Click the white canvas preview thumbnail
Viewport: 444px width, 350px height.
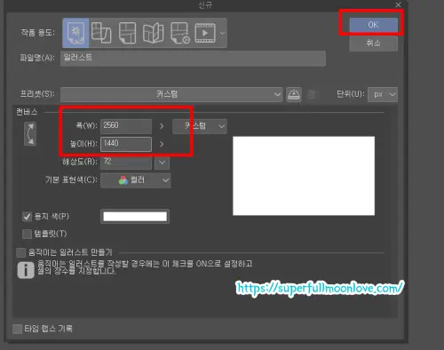304,176
